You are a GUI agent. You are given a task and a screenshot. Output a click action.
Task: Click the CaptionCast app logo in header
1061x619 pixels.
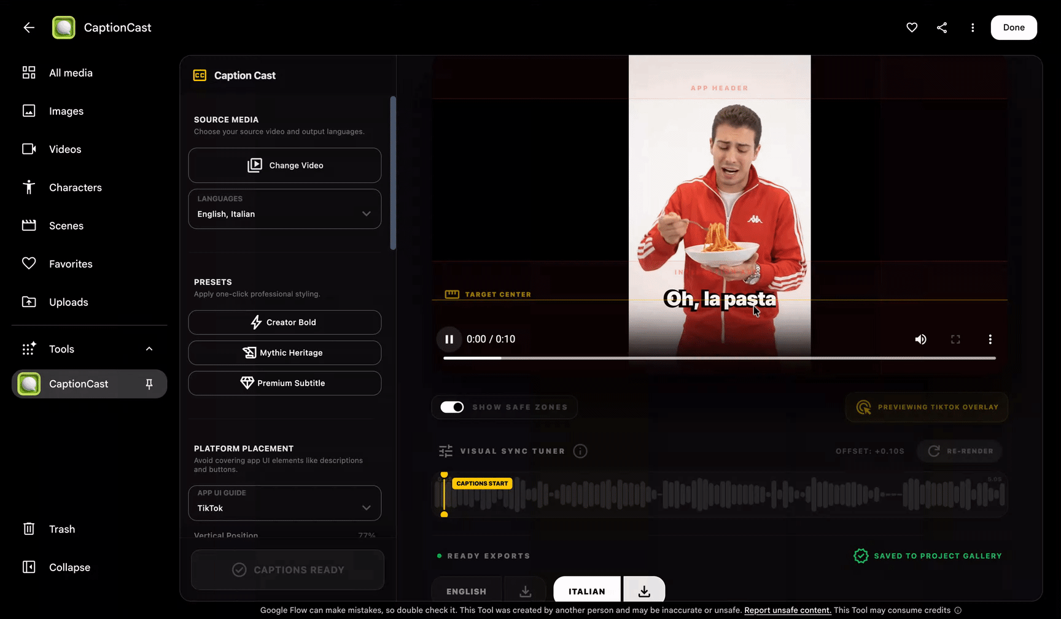click(x=64, y=28)
